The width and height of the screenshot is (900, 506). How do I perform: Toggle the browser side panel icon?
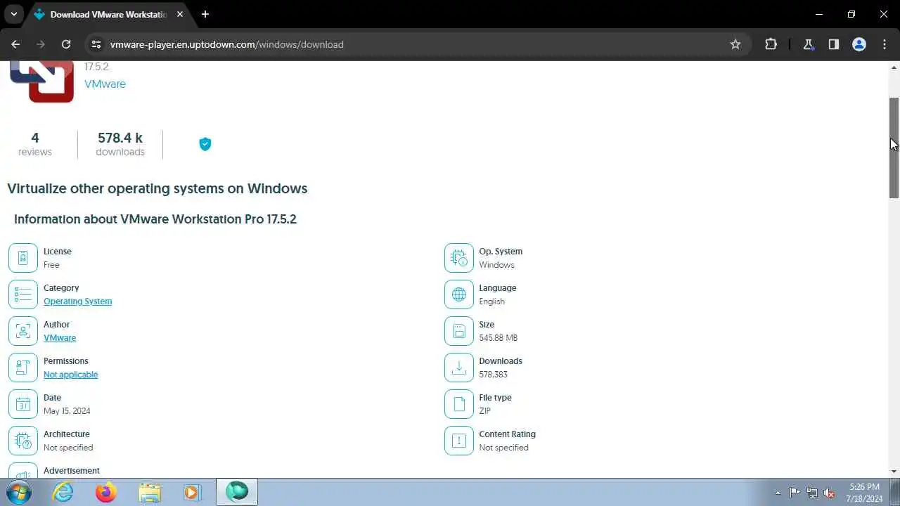coord(834,44)
